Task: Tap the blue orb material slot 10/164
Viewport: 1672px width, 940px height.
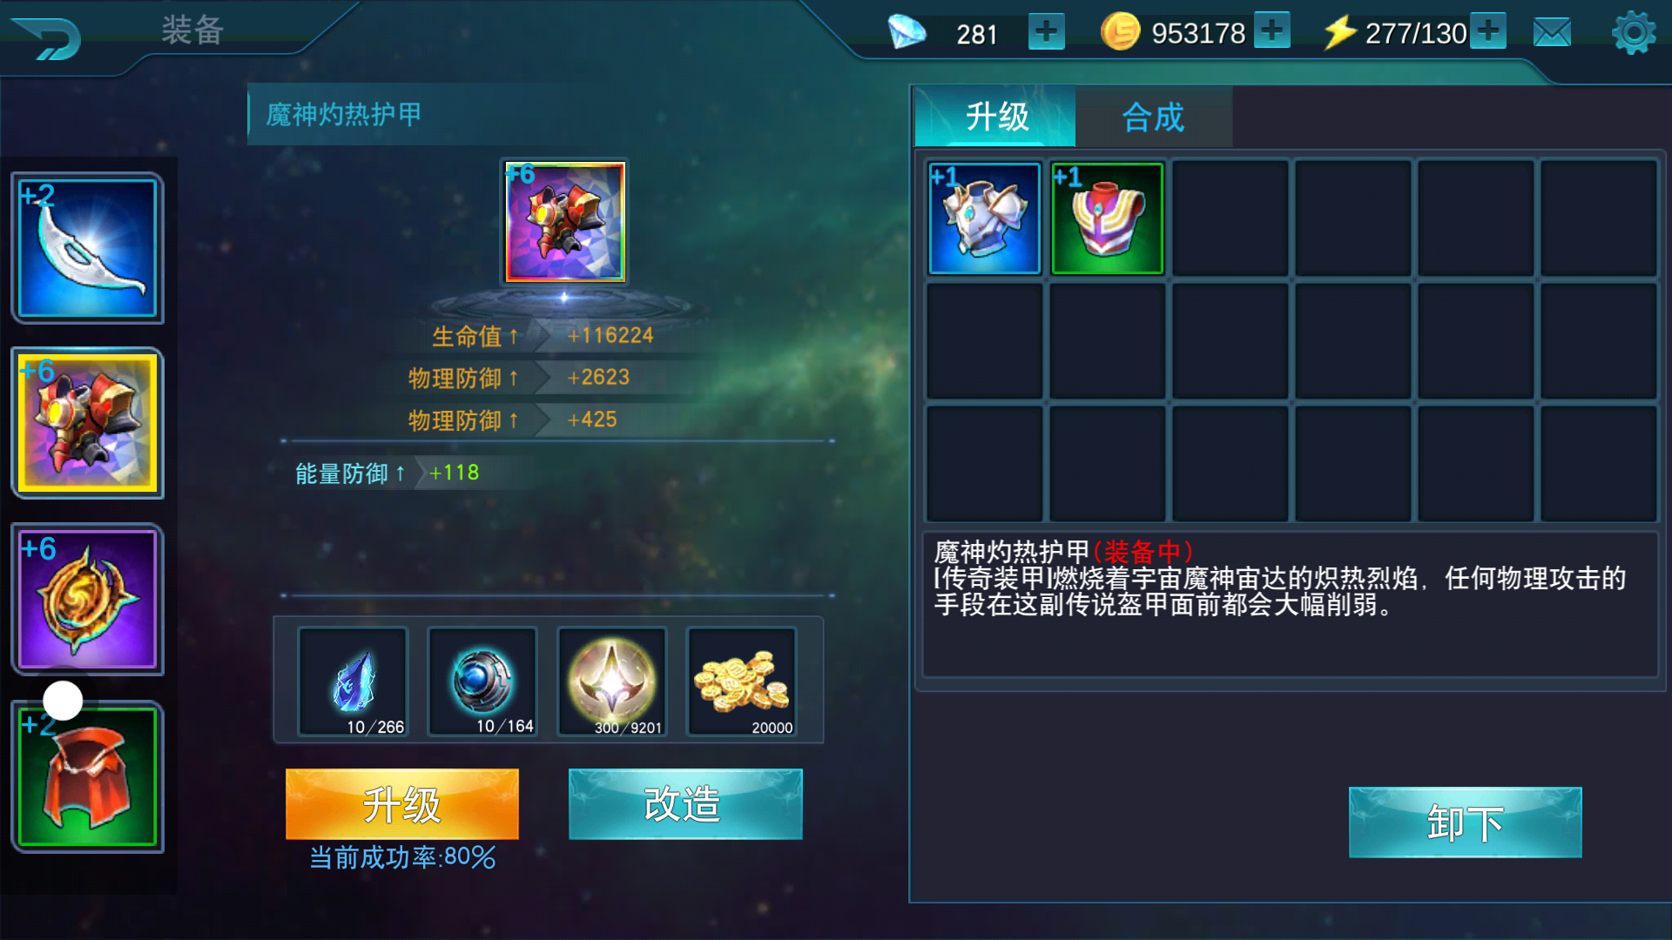Action: (482, 681)
